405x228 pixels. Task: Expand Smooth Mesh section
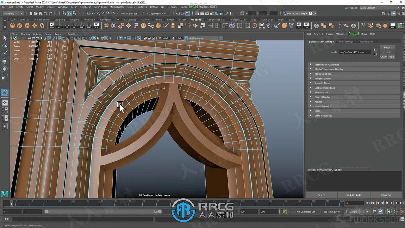pyautogui.click(x=354, y=83)
